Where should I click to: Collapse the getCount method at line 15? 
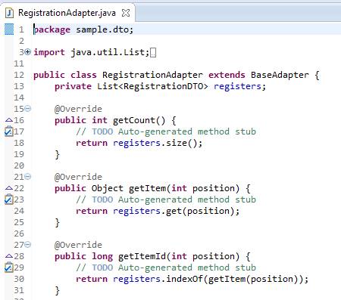(x=28, y=109)
